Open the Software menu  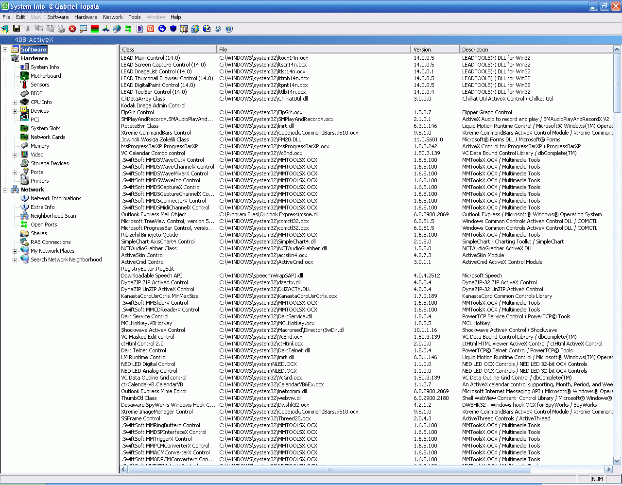58,17
